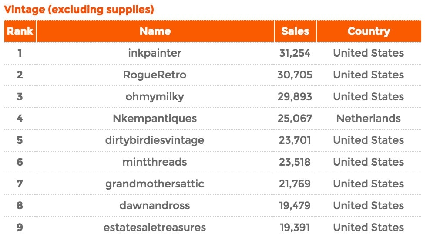Click the 30,705 sales value
Viewport: 430px width, 238px height.
(295, 75)
